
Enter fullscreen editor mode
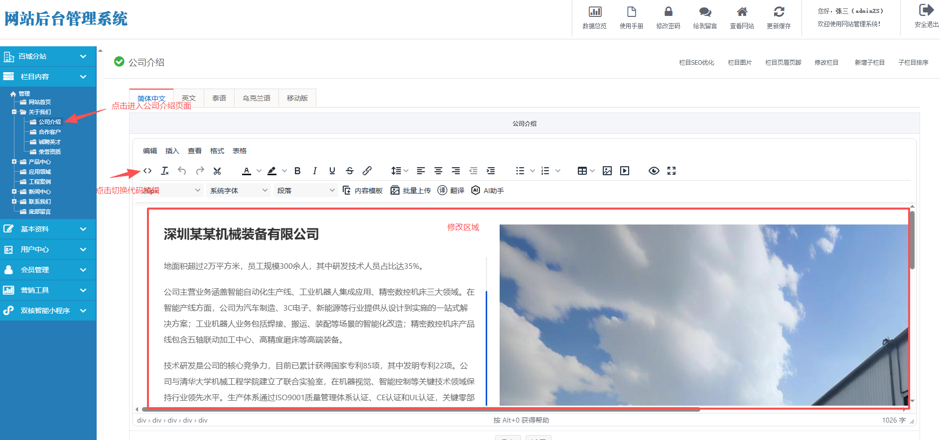(671, 171)
